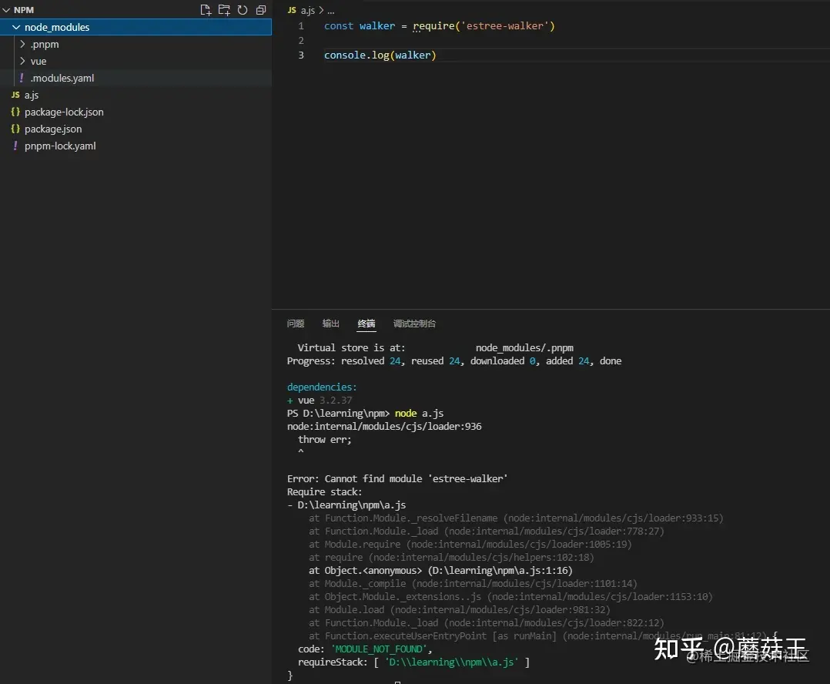Click the 'throw err;' terminal line
Viewport: 830px width, 684px height.
pyautogui.click(x=324, y=439)
